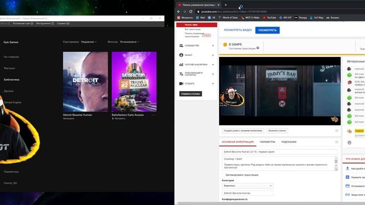
Task: Click game title field Detroit: Become Human
Action: click(248, 193)
